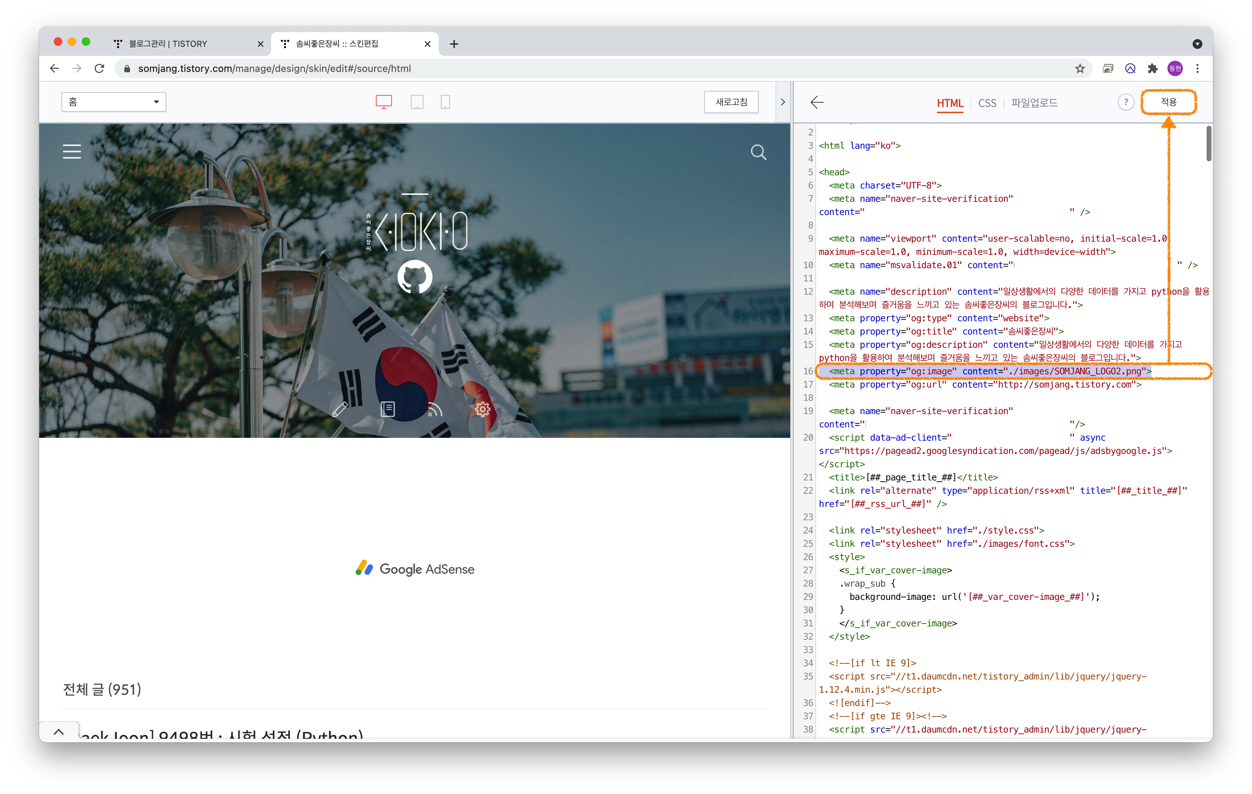Click the <html lang="ko"> line
Viewport: 1252px width, 794px height.
[860, 146]
